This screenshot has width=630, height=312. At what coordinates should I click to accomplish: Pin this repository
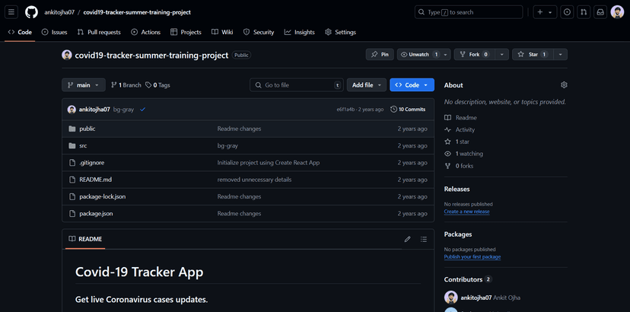tap(380, 54)
